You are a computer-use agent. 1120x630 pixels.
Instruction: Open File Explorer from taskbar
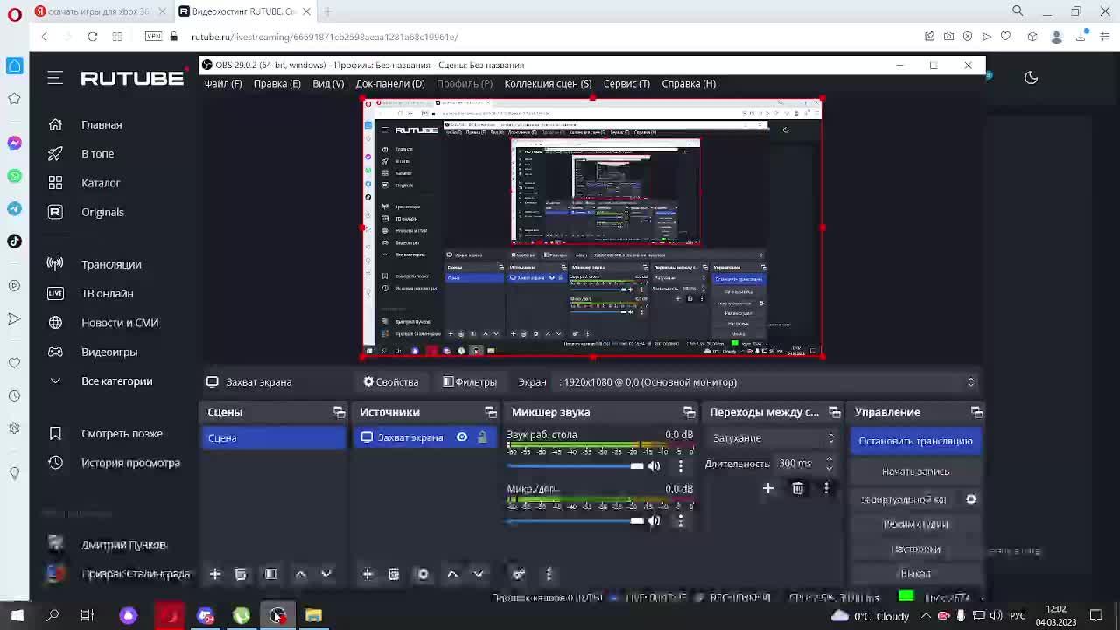point(313,615)
